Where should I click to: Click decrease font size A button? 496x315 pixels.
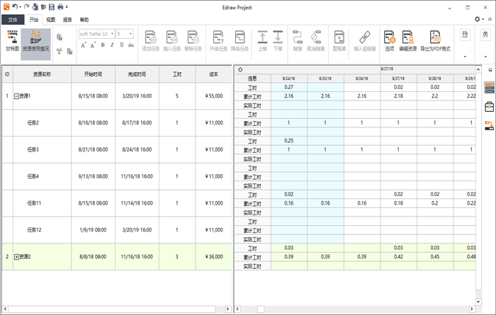[93, 45]
